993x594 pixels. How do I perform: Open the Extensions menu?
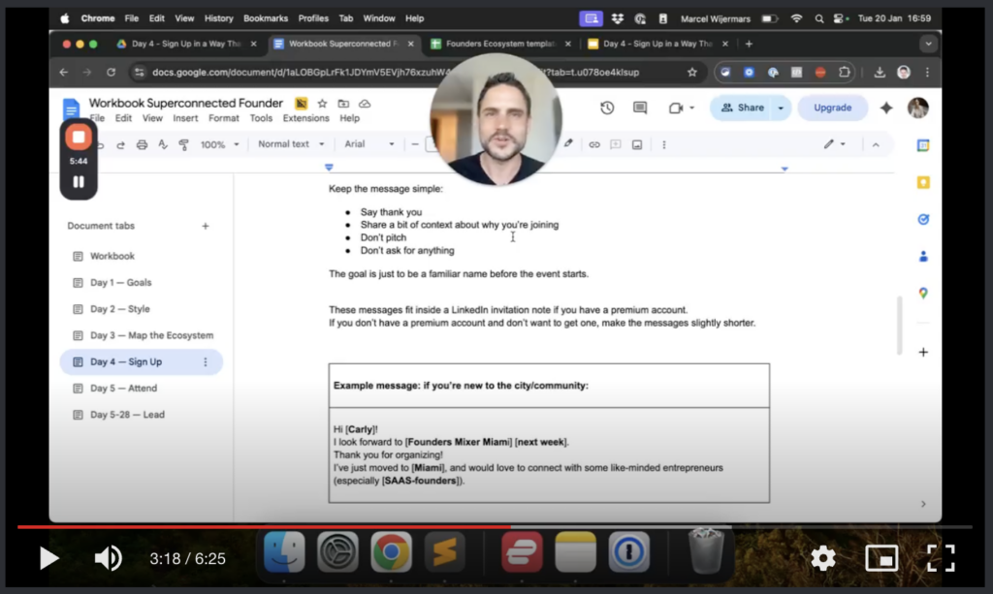[x=305, y=118]
